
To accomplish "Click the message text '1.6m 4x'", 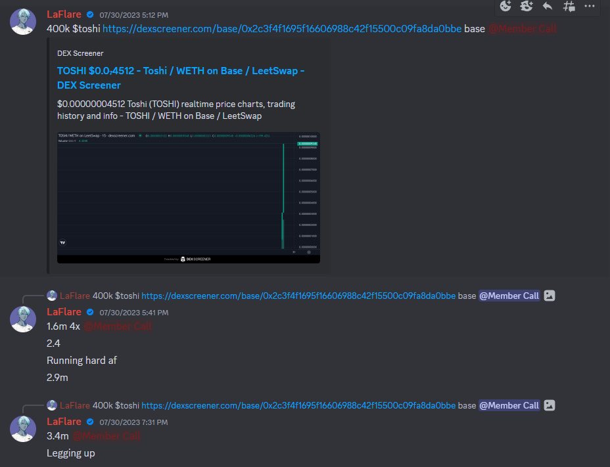I will [63, 326].
